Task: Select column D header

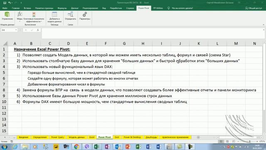Action: click(68, 43)
